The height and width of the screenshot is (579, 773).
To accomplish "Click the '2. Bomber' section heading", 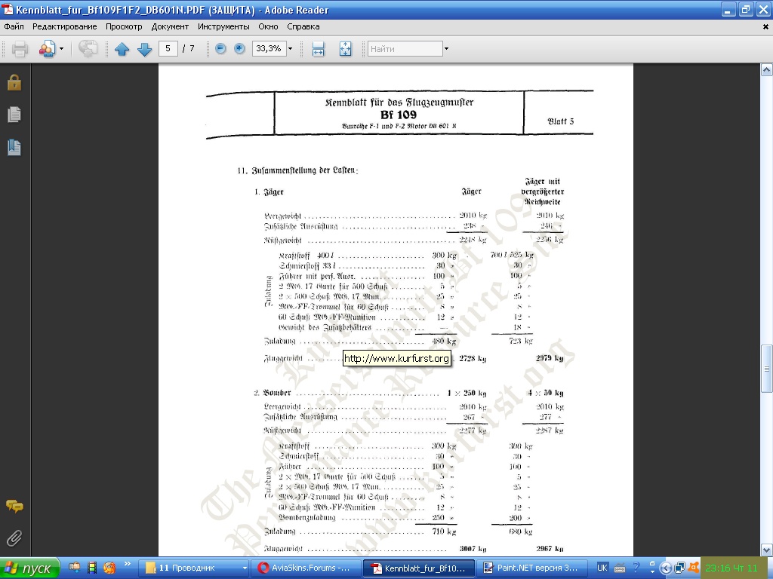I will (x=272, y=392).
